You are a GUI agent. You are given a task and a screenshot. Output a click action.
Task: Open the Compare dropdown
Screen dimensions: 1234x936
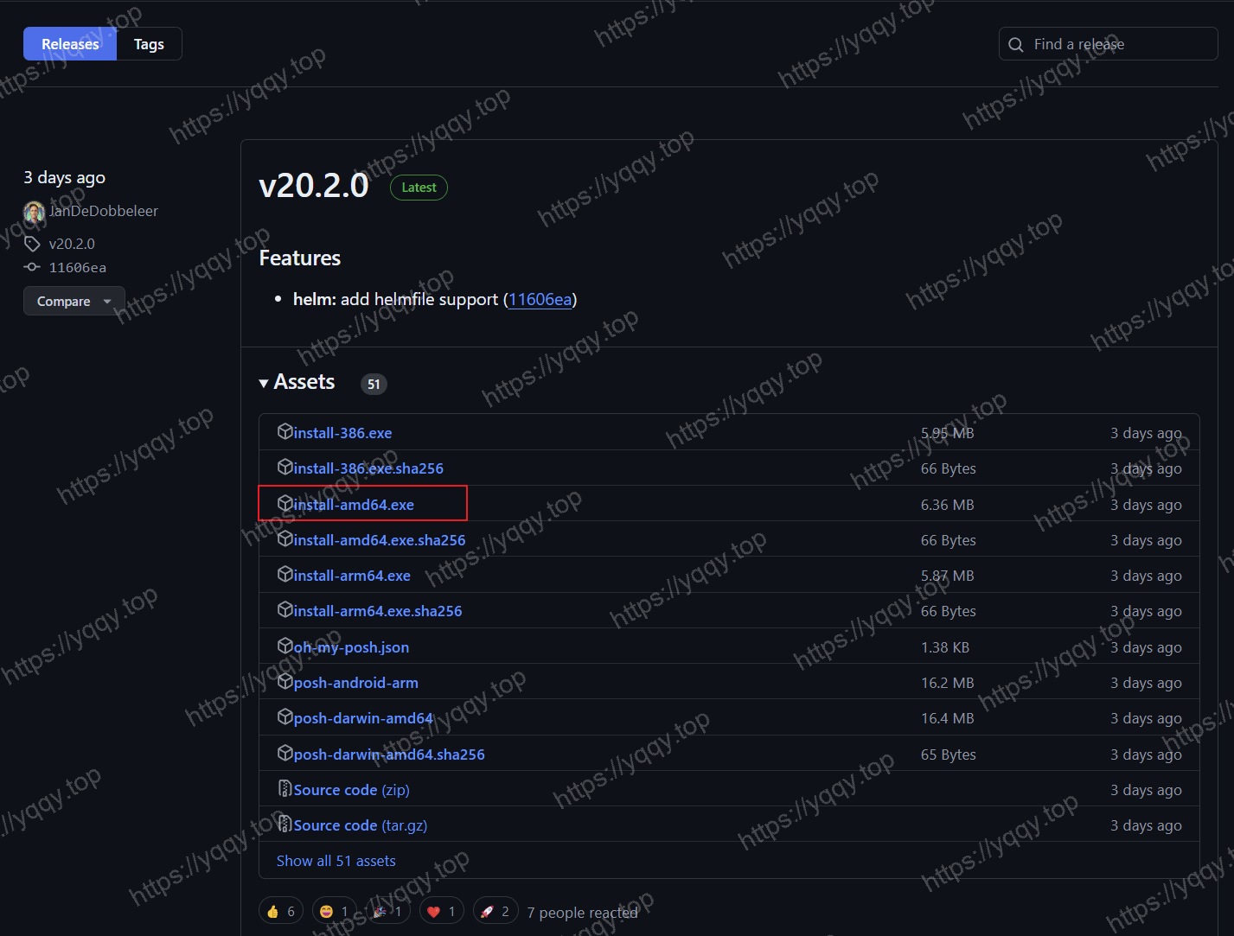[74, 301]
